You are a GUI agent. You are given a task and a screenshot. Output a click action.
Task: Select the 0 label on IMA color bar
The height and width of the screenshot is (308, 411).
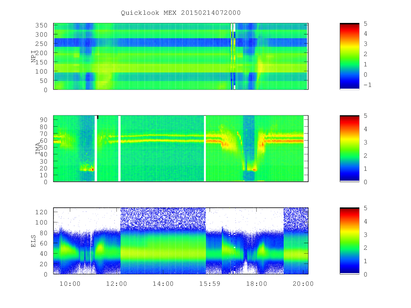(x=365, y=182)
